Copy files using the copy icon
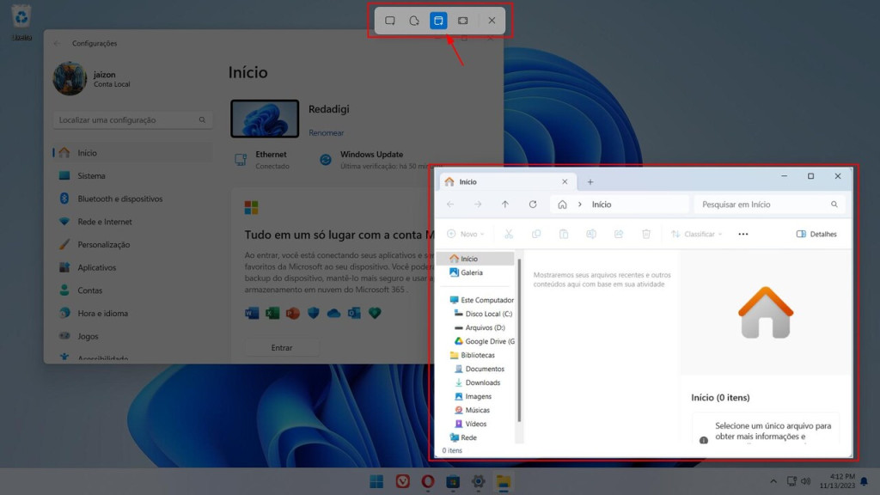The image size is (880, 495). pyautogui.click(x=537, y=234)
